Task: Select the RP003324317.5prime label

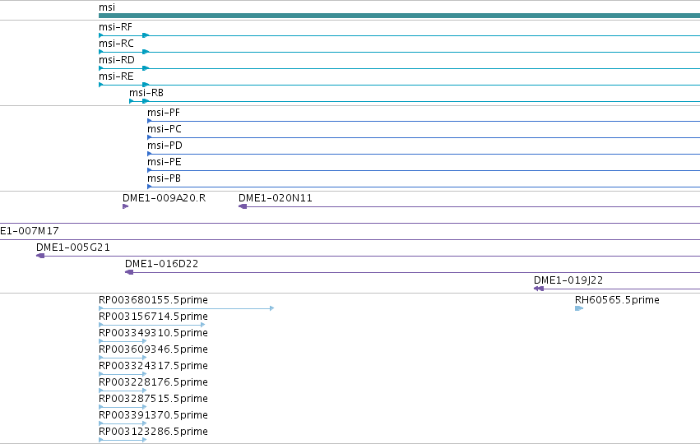Action: pyautogui.click(x=153, y=366)
